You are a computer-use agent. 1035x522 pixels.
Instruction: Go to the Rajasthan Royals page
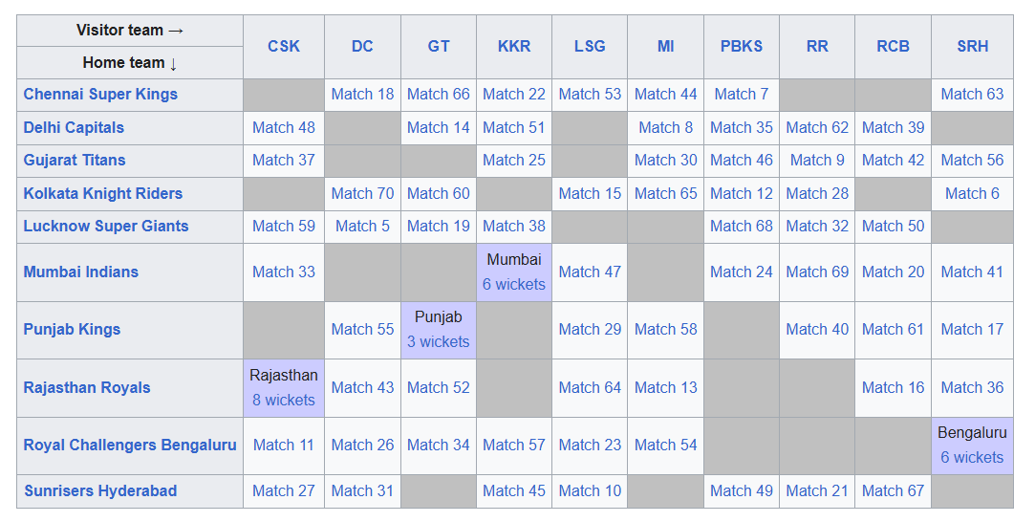click(x=87, y=387)
